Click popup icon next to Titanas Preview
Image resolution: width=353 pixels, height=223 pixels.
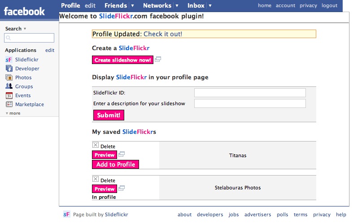pyautogui.click(x=122, y=154)
